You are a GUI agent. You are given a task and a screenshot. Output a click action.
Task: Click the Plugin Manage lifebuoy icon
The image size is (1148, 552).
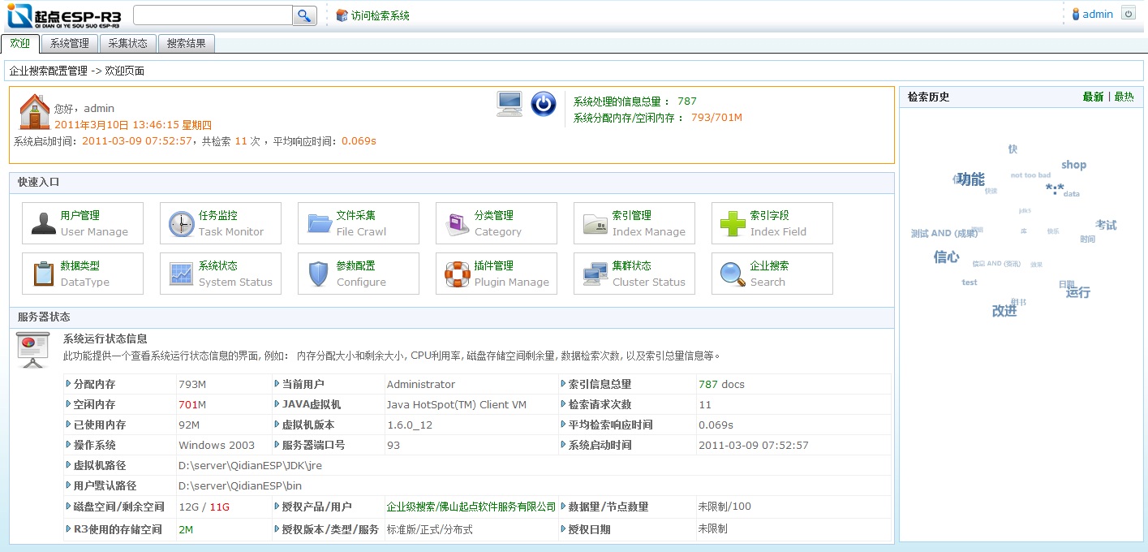tap(456, 274)
